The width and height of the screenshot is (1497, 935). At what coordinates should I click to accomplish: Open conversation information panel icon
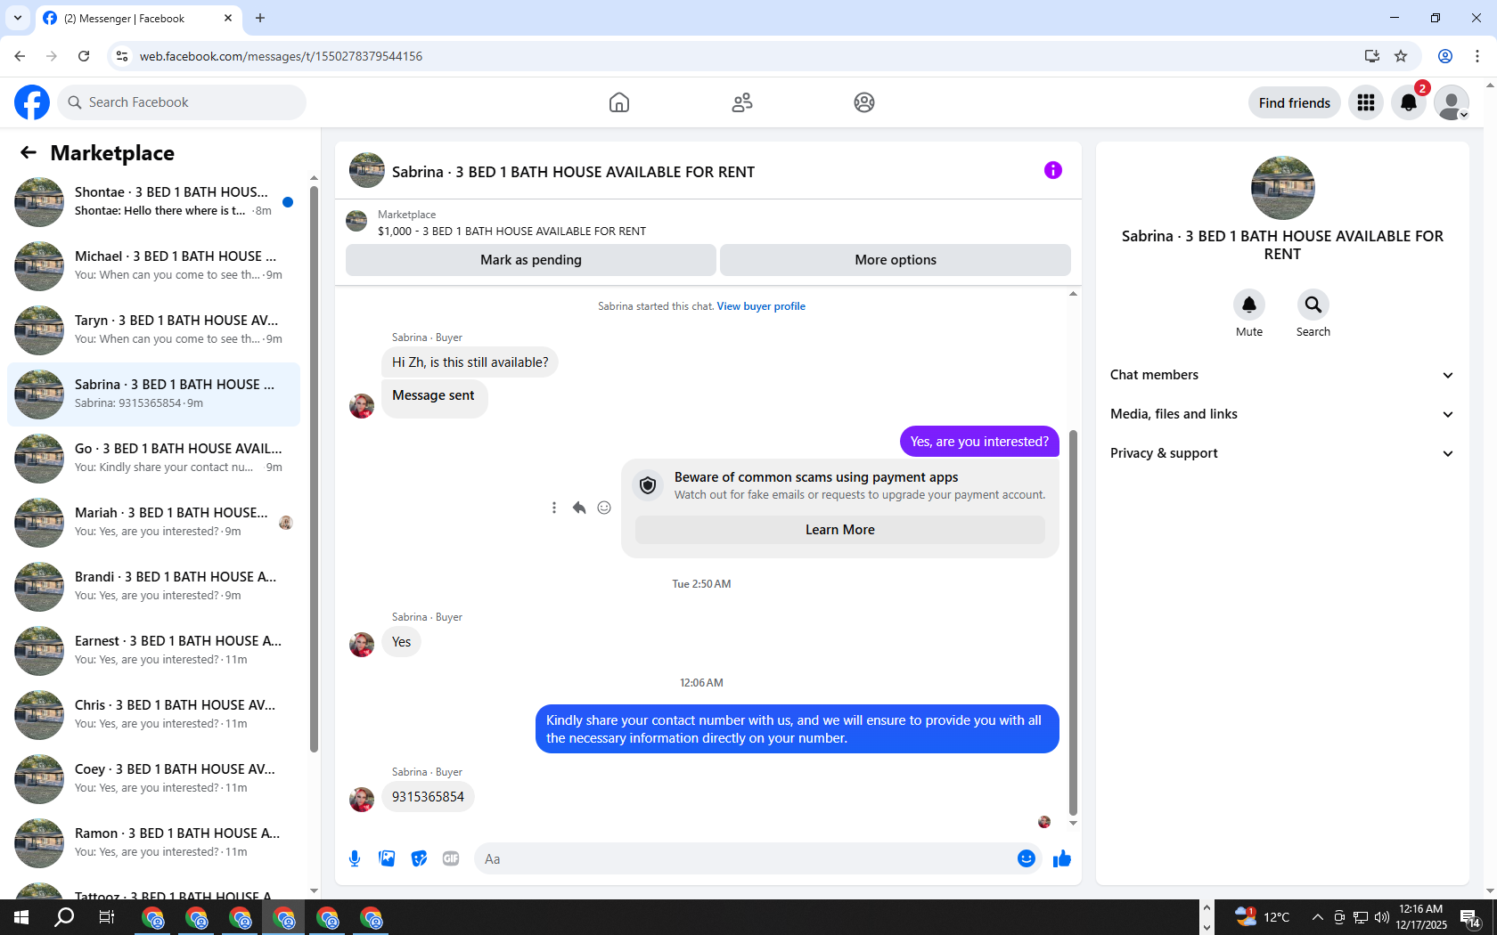(1053, 170)
